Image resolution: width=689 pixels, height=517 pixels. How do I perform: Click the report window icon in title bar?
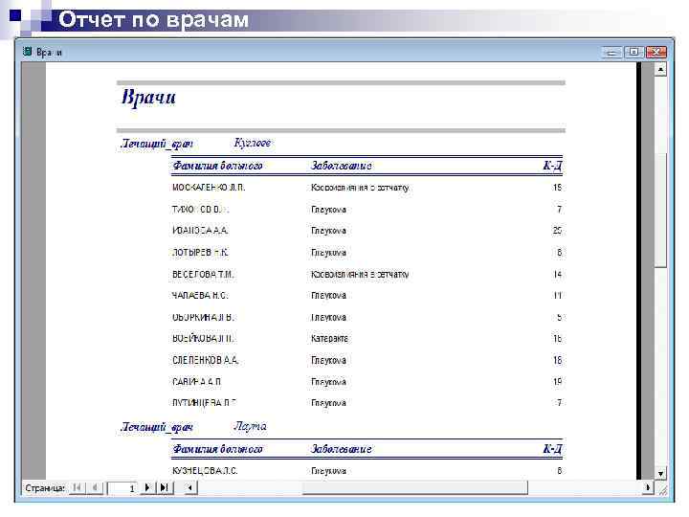coord(27,52)
